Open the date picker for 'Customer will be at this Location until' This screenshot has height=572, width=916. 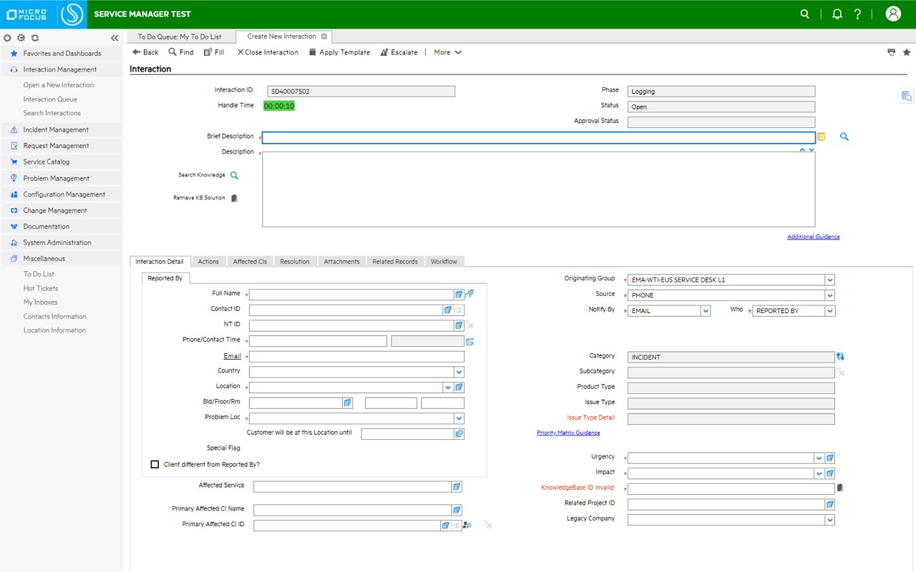[x=459, y=434]
